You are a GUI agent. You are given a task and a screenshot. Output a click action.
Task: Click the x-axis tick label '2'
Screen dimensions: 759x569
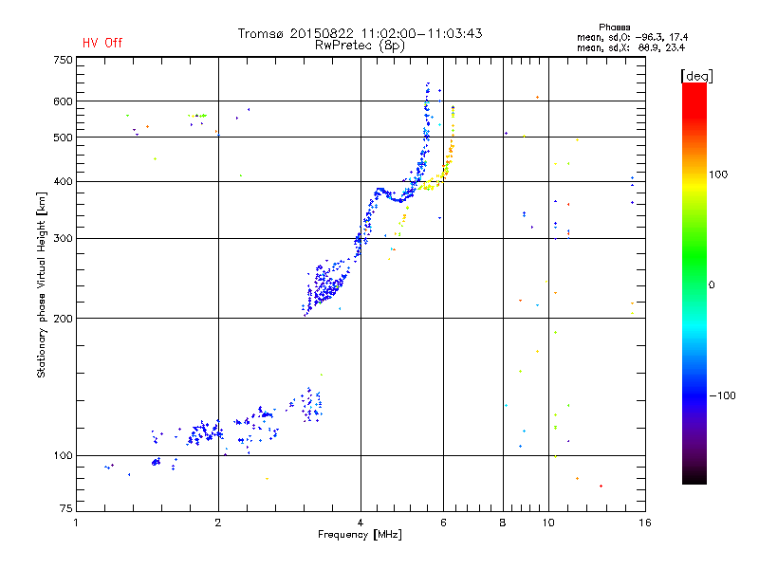(218, 523)
